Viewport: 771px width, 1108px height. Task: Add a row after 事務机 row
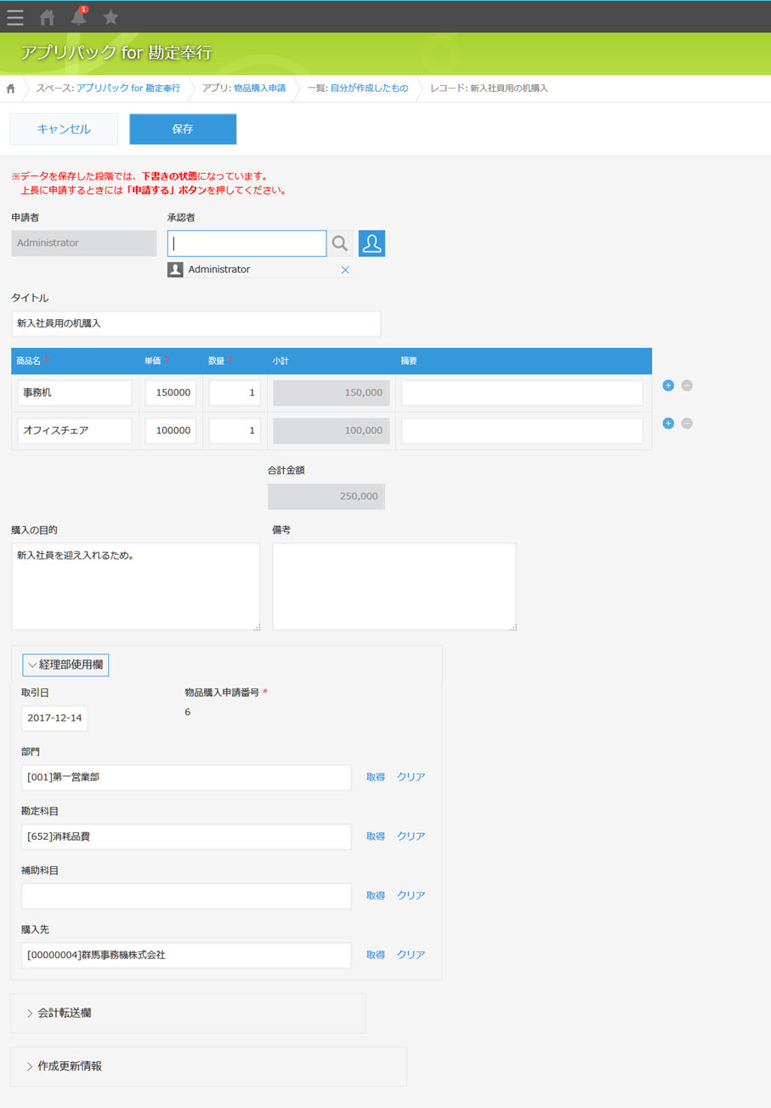click(x=668, y=386)
